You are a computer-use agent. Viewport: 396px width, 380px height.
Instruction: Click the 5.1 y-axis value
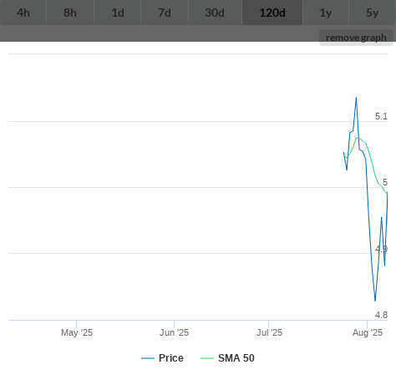click(x=381, y=116)
